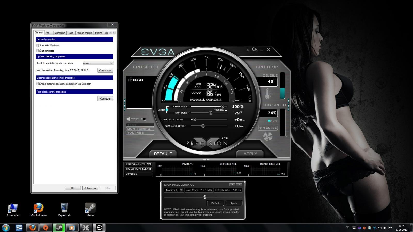
Task: Open Frame Rate Target panel
Action: [x=138, y=169]
